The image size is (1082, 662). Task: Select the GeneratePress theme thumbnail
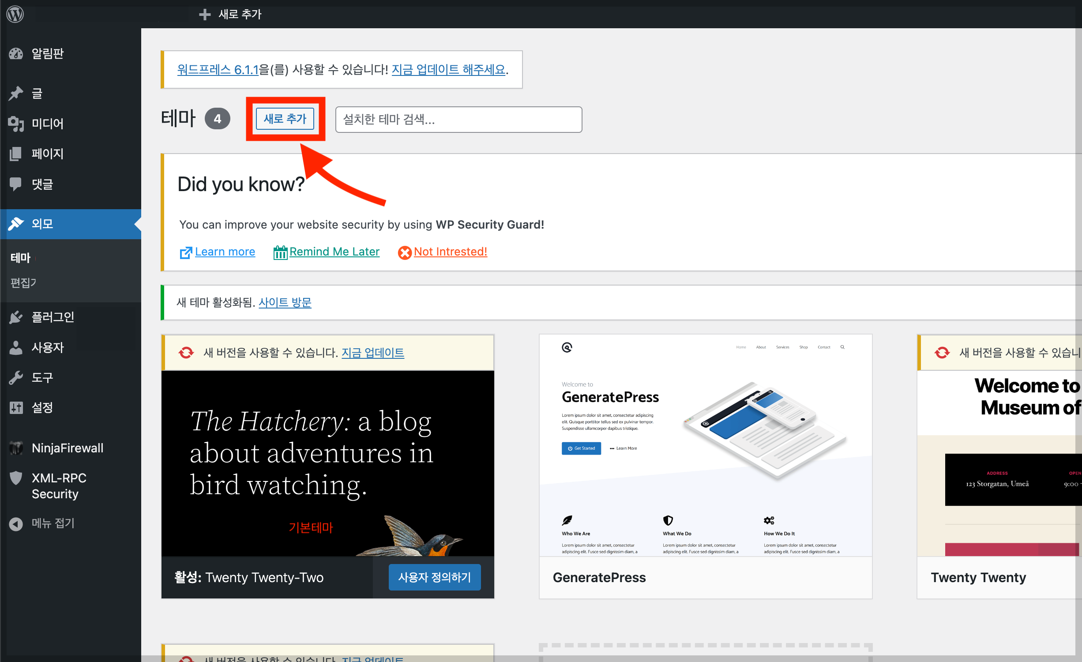[x=705, y=445]
